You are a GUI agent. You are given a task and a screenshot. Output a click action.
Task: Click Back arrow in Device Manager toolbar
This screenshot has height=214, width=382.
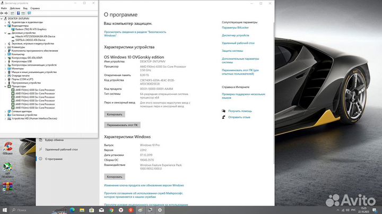coord(2,13)
